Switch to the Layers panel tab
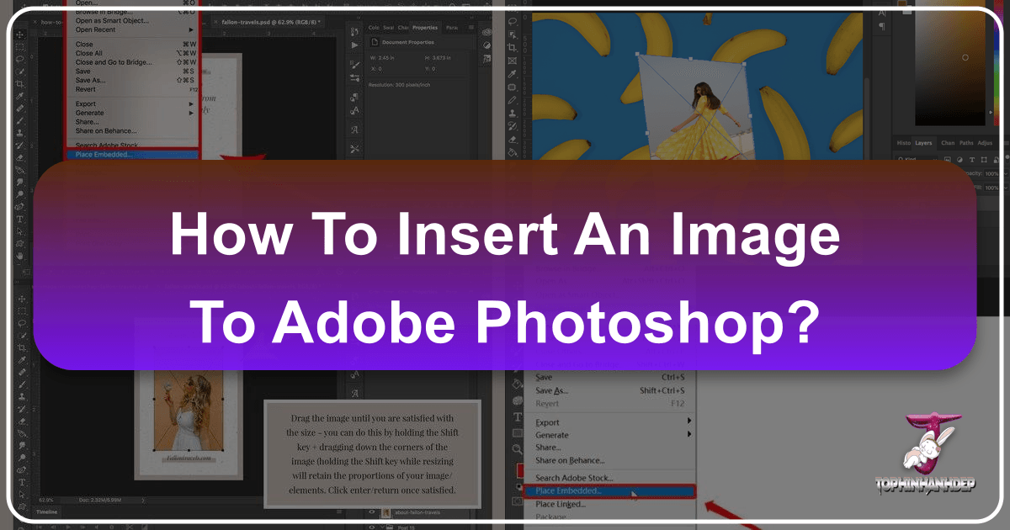This screenshot has height=530, width=1010. pyautogui.click(x=923, y=143)
